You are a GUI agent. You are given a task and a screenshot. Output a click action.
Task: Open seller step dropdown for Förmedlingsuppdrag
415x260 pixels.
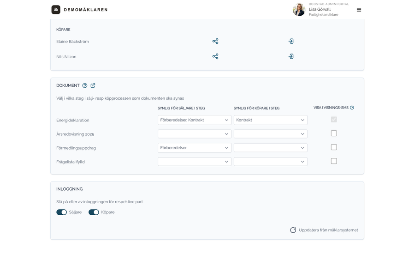(x=195, y=148)
